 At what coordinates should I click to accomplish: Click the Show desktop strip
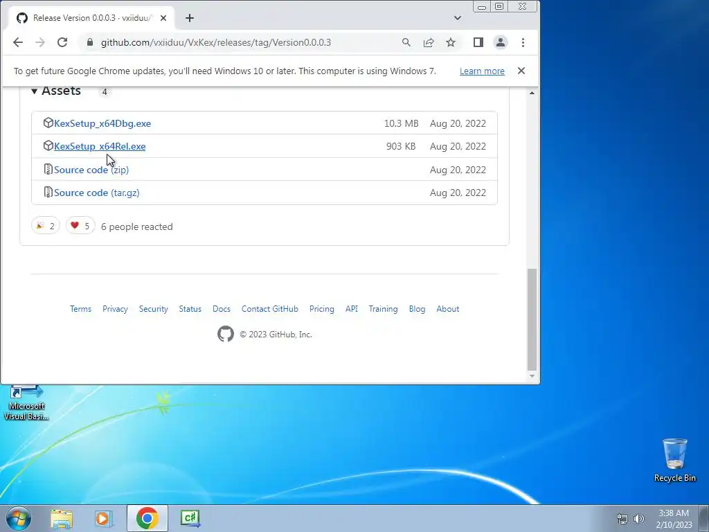pyautogui.click(x=704, y=519)
